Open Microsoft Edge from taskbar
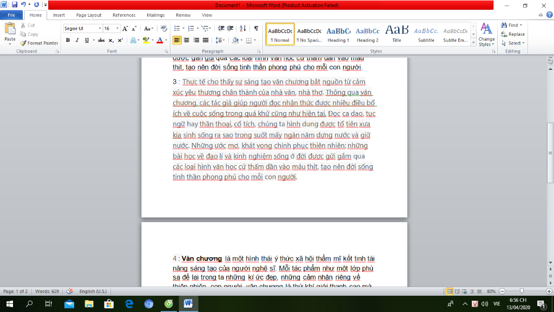The image size is (554, 312). coord(129,304)
